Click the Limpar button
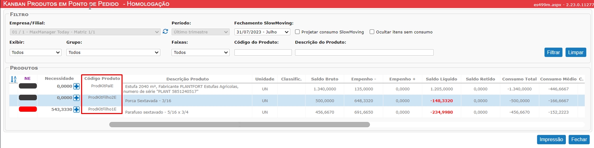 click(576, 52)
